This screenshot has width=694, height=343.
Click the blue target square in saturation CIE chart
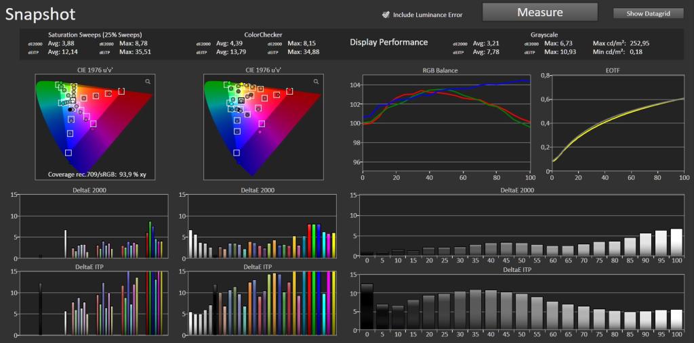68,152
